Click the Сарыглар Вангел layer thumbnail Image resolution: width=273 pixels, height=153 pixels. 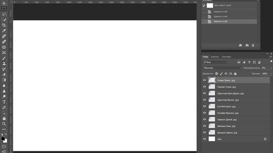pos(212,100)
